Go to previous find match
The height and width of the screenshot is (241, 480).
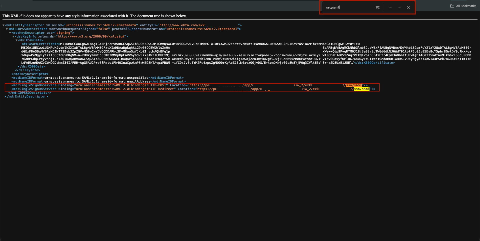point(390,7)
